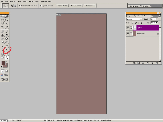Screen dimensions: 163x122
Task: Select the Notes tool
Action: click(x=2, y=54)
